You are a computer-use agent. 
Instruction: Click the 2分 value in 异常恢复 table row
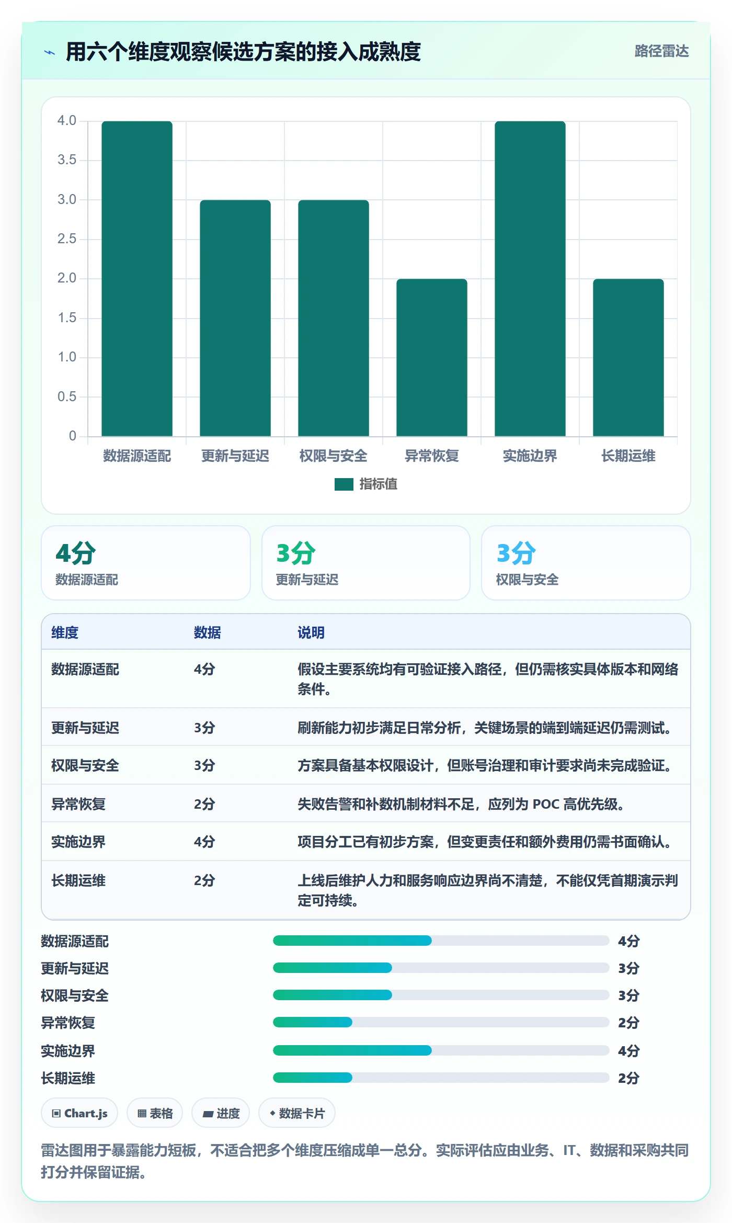[204, 804]
